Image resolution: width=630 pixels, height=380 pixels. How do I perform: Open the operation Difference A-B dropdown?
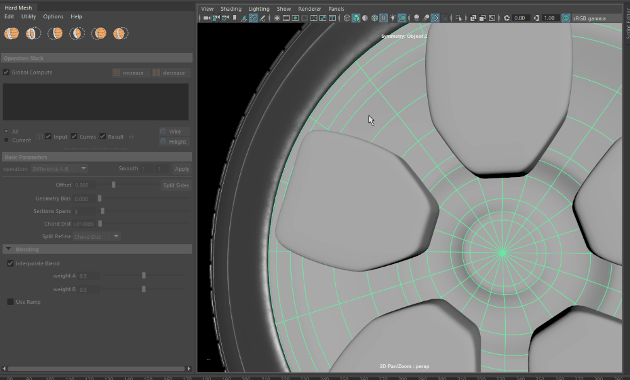tap(59, 169)
